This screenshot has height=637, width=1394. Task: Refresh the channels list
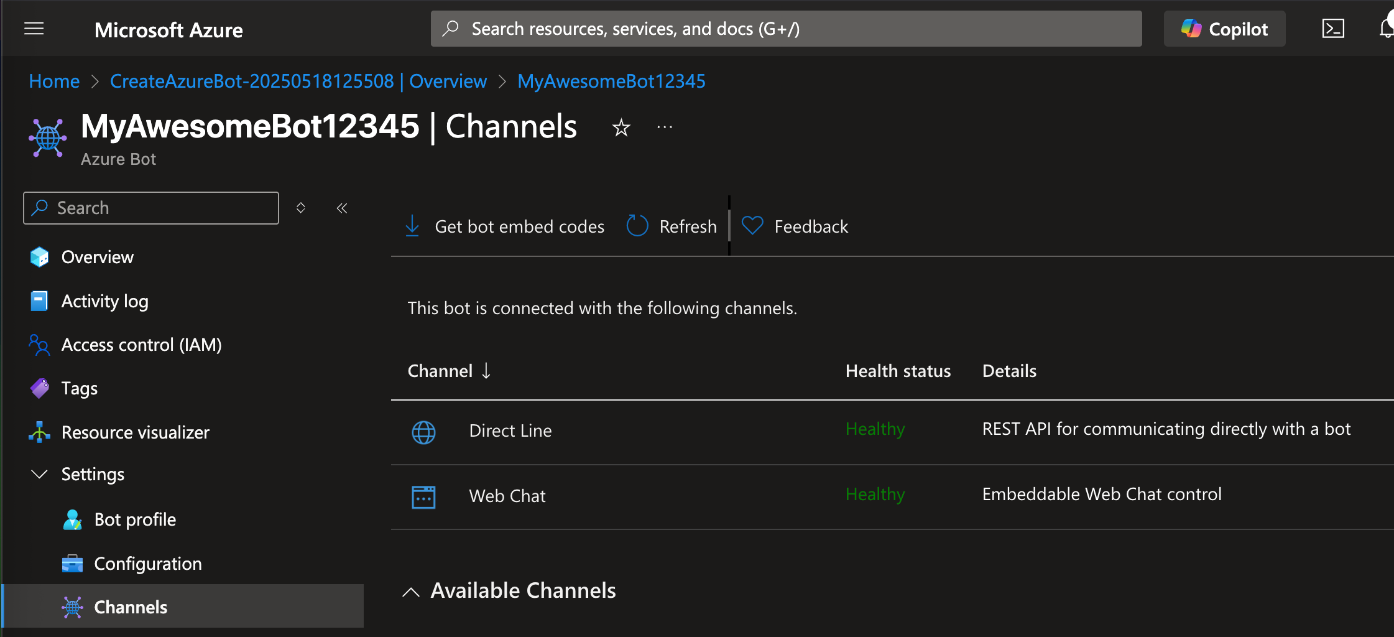click(x=672, y=226)
